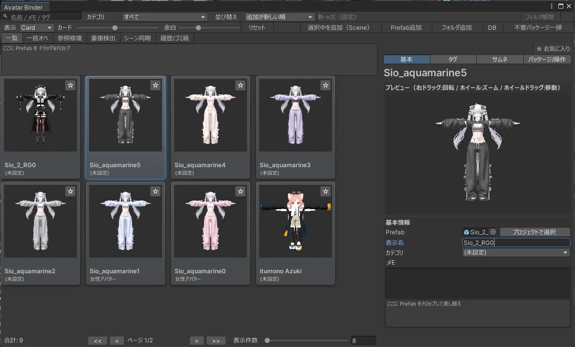Screen dimensions: 575x347
Task: Toggle the favorite star on Sio_aquamarine5 card
Action: coord(155,85)
